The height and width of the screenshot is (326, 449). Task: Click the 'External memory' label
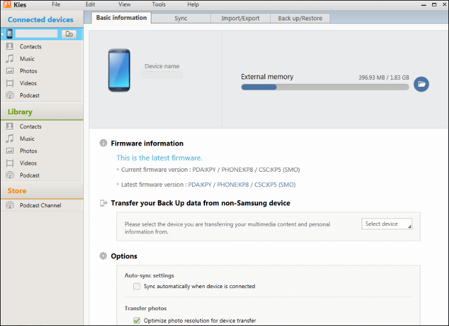click(267, 77)
